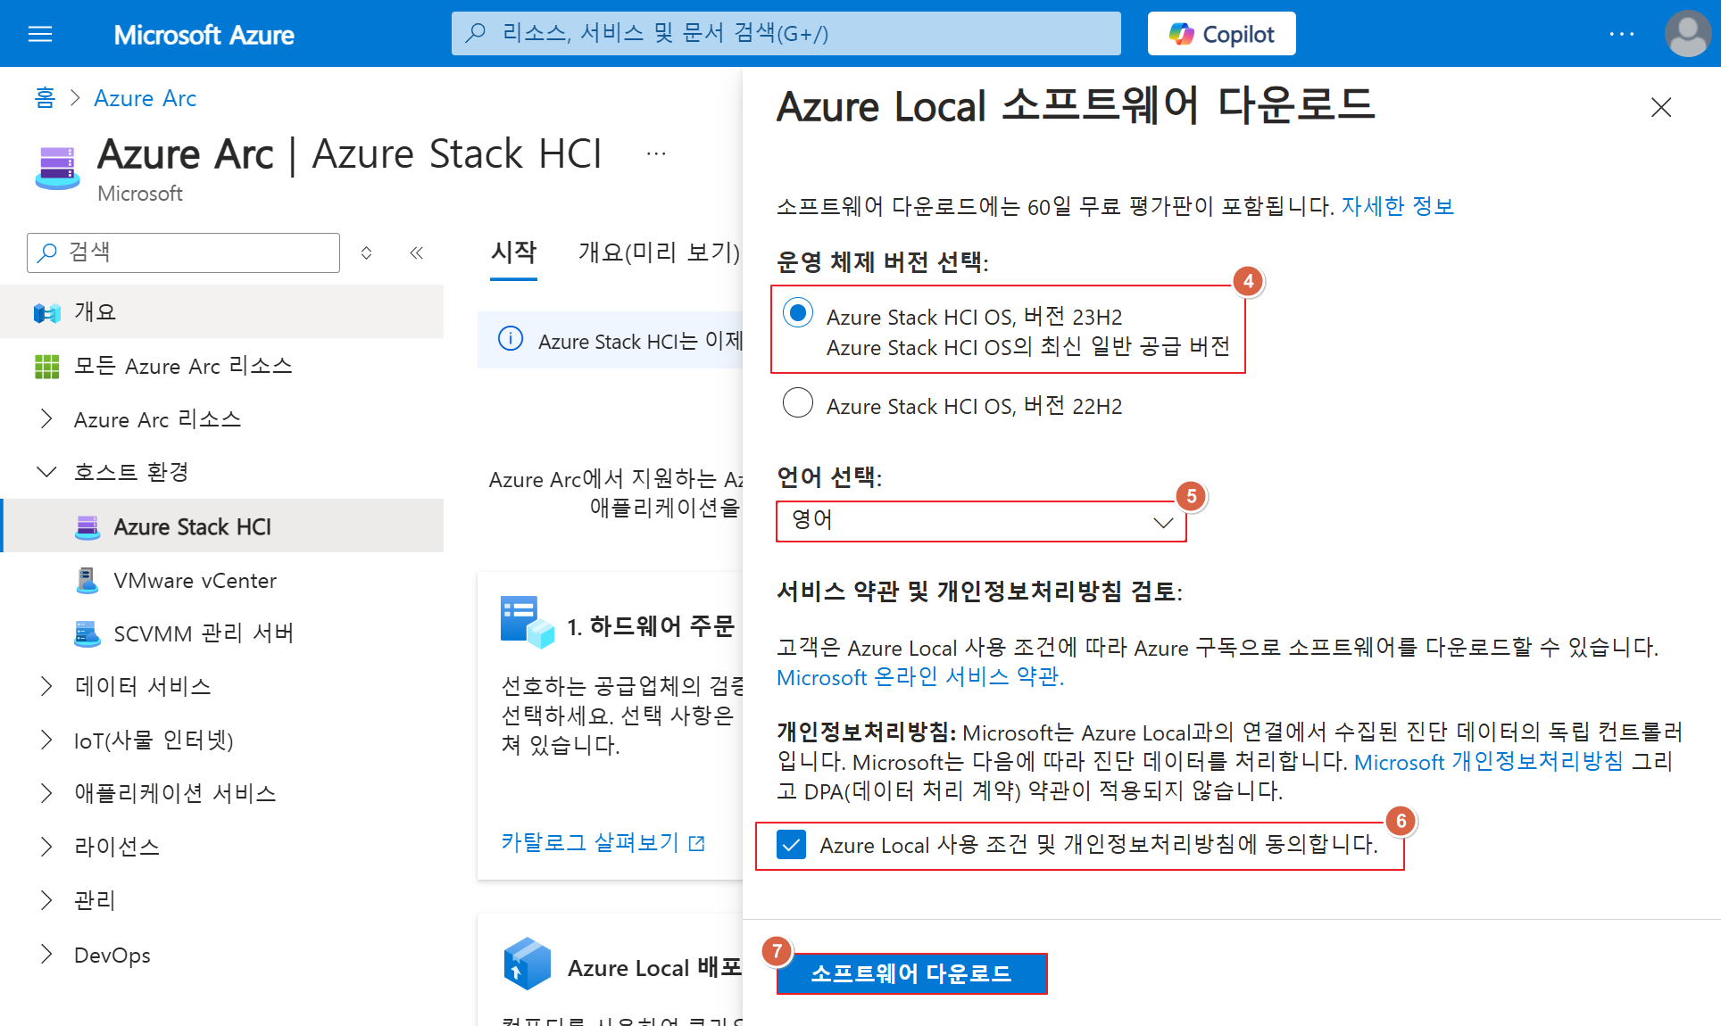
Task: Open Microsoft 온라인 서비스 약관 link
Action: 920,677
